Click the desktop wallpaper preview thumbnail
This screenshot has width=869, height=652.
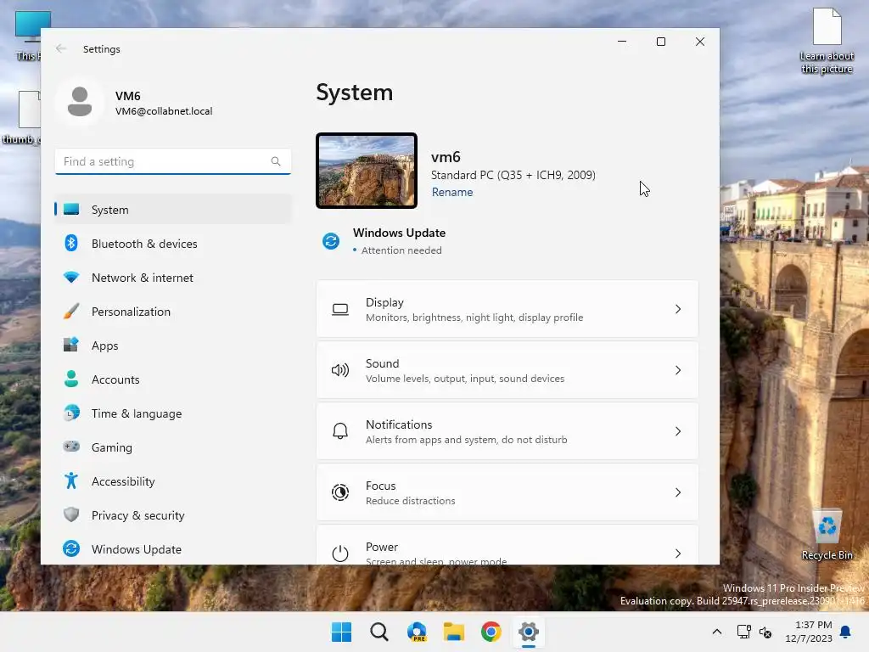click(367, 171)
